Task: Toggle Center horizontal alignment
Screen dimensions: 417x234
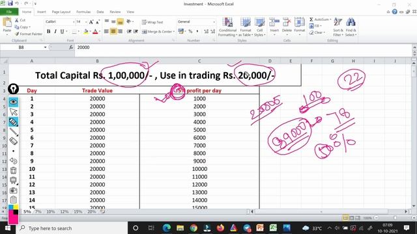Action: 113,31
